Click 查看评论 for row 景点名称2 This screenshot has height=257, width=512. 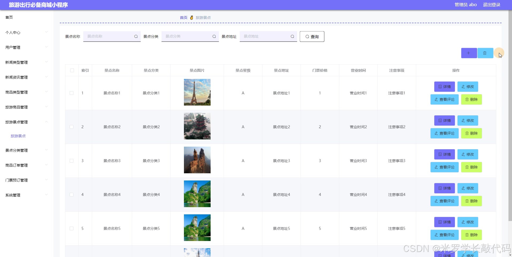pos(444,133)
